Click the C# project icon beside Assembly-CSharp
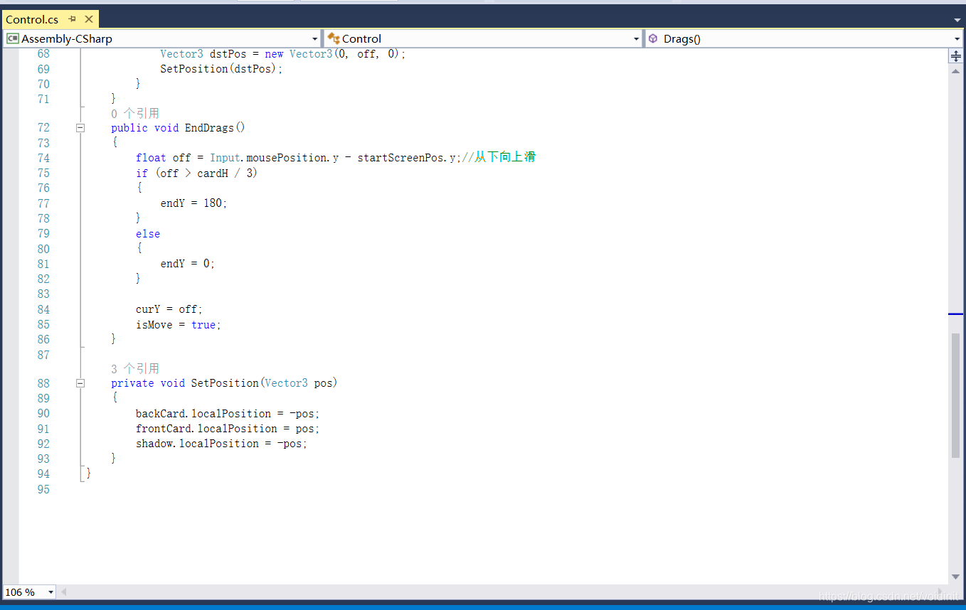The height and width of the screenshot is (610, 966). 12,38
